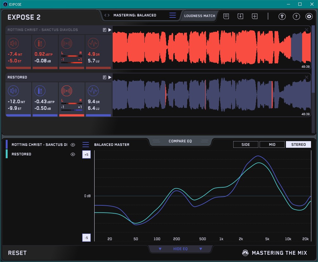Toggle the Loudness Match button
This screenshot has height=262, width=318.
coord(200,16)
